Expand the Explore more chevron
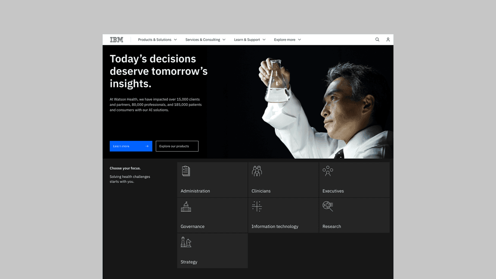This screenshot has width=496, height=279. pos(300,40)
